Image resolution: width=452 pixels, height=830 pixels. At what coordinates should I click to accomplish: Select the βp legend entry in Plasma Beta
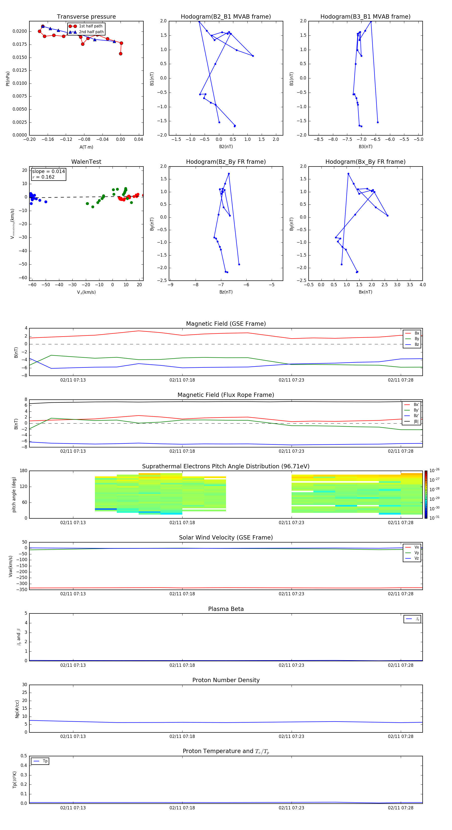coord(412,619)
